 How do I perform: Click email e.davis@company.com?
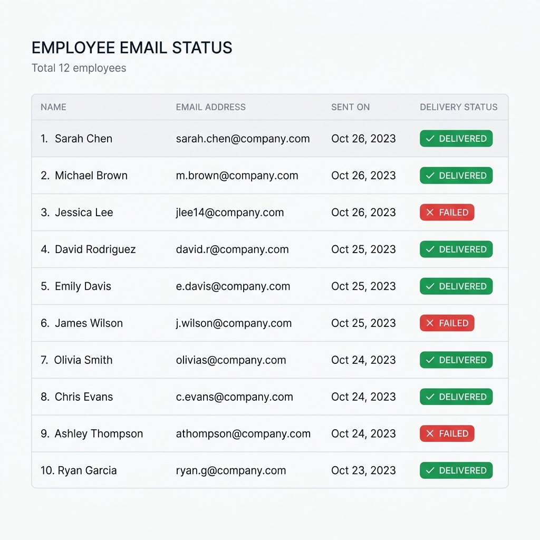(233, 286)
